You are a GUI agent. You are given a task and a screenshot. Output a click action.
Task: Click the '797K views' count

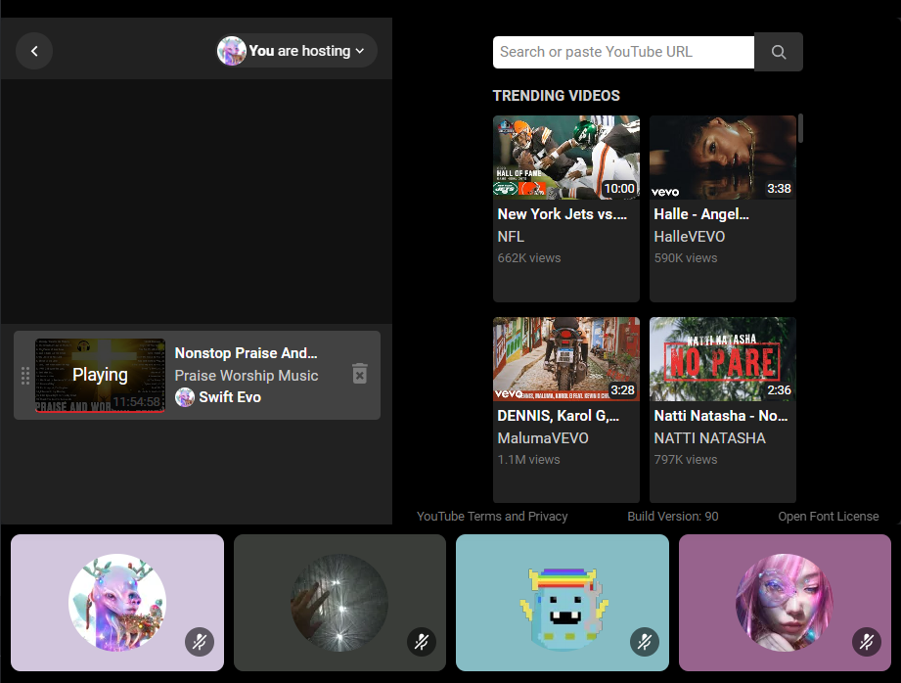click(686, 459)
